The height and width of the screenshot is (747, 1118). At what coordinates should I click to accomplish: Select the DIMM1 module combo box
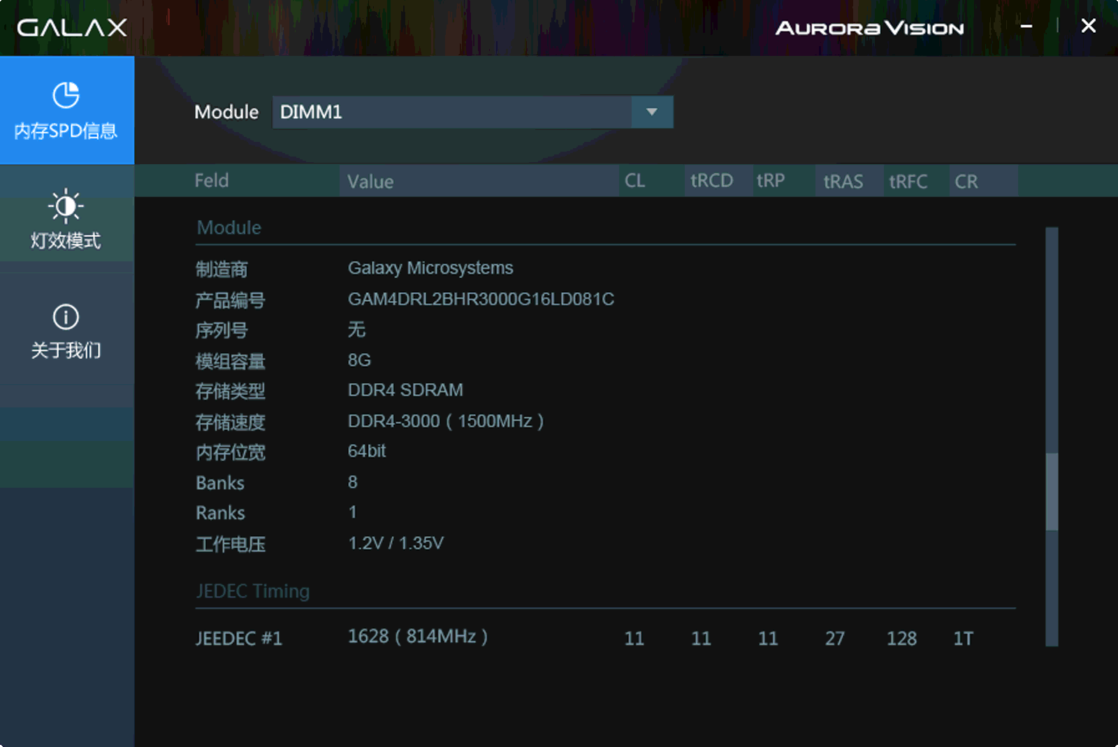point(472,112)
